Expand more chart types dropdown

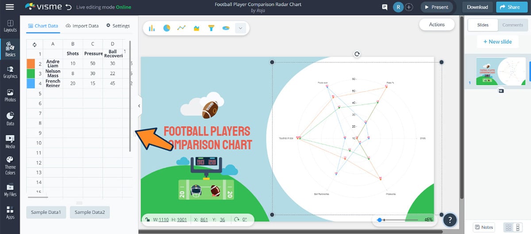[240, 28]
